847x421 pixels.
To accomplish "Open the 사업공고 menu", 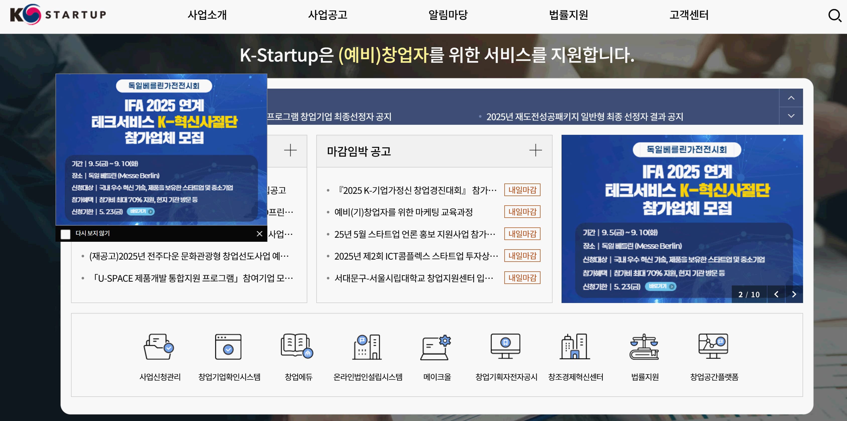I will pos(328,15).
